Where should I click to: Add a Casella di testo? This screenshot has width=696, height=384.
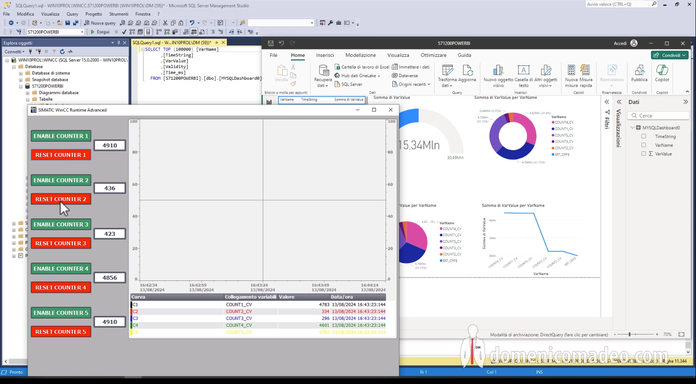(524, 76)
